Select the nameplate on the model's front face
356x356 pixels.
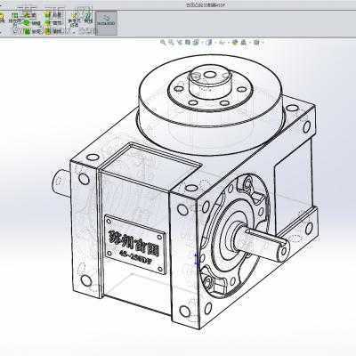click(135, 244)
